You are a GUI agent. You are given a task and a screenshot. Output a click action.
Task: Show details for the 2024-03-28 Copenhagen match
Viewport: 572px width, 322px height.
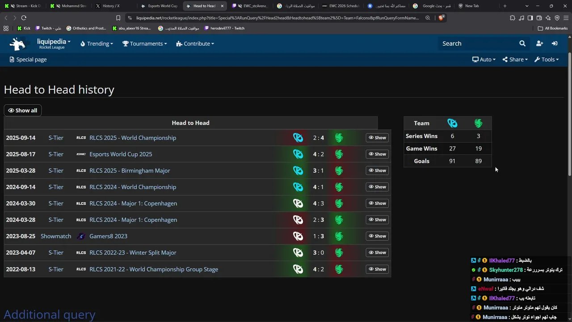(377, 220)
